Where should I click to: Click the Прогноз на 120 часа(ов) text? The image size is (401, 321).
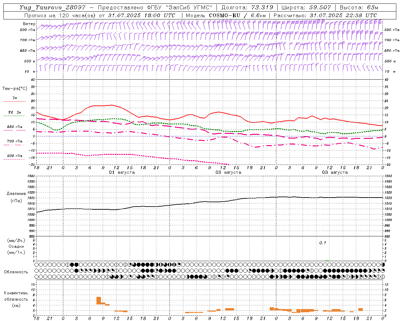60,15
